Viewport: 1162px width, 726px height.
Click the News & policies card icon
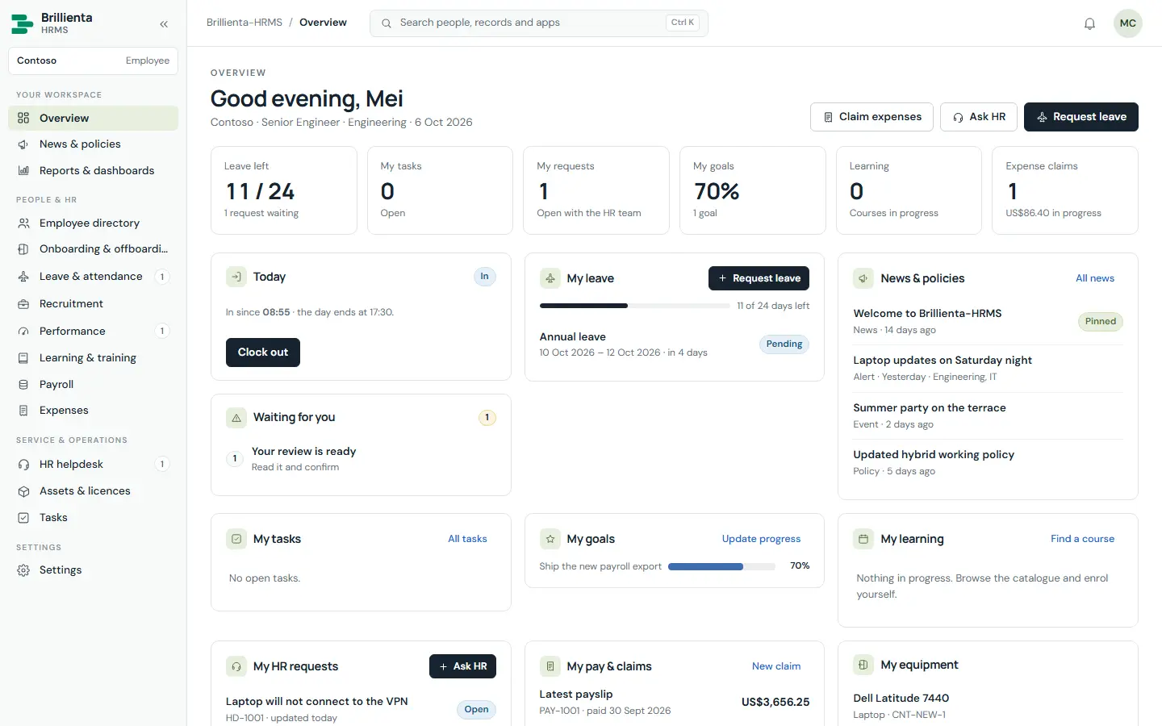pyautogui.click(x=863, y=278)
